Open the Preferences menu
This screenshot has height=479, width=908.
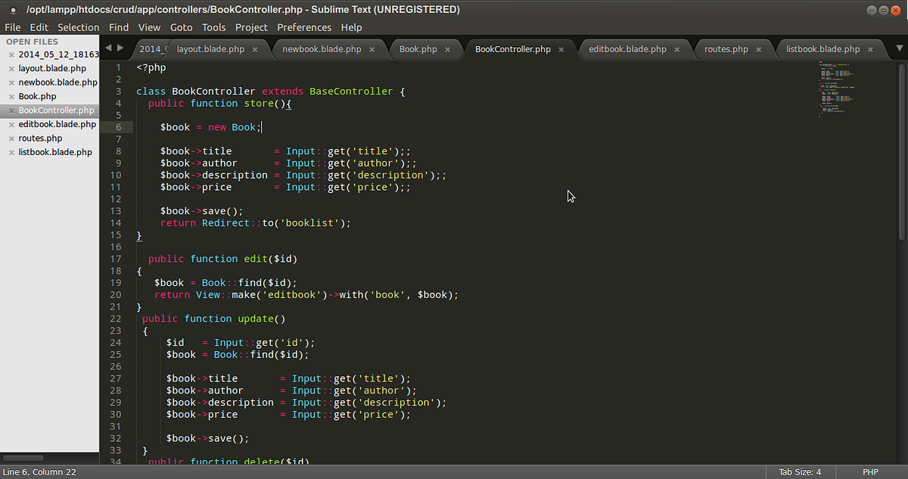tap(304, 27)
